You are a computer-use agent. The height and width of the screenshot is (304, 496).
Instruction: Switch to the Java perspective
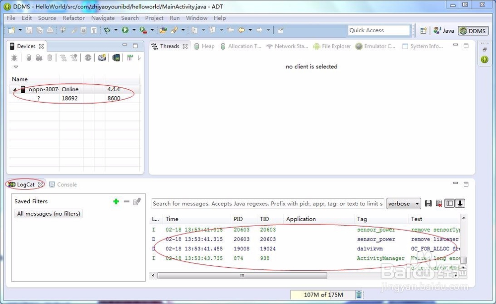click(444, 31)
